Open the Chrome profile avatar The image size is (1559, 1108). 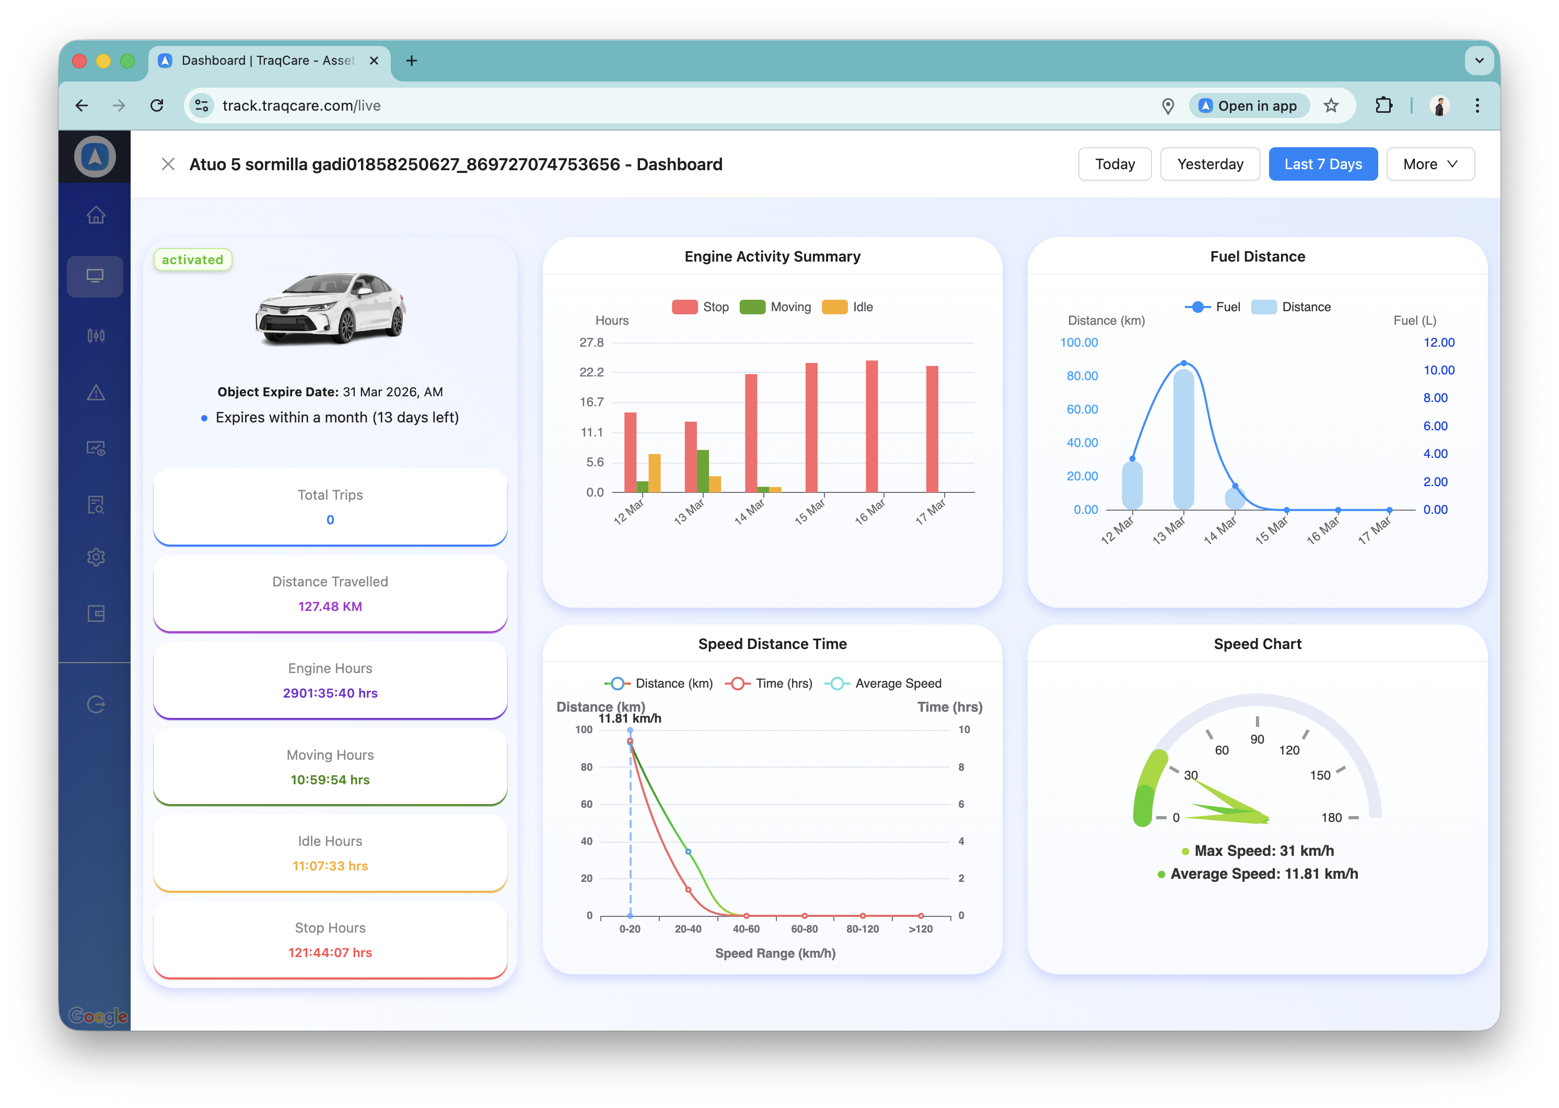1439,106
